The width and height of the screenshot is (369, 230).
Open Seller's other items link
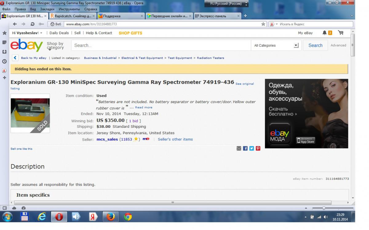tap(175, 139)
